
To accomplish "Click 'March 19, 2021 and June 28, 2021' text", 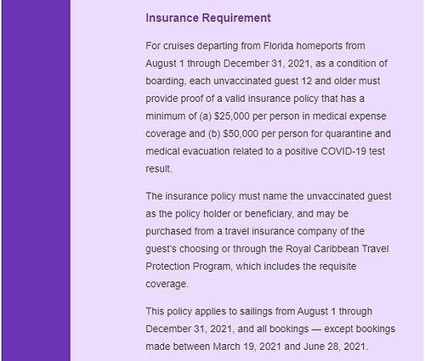I will coord(289,347).
